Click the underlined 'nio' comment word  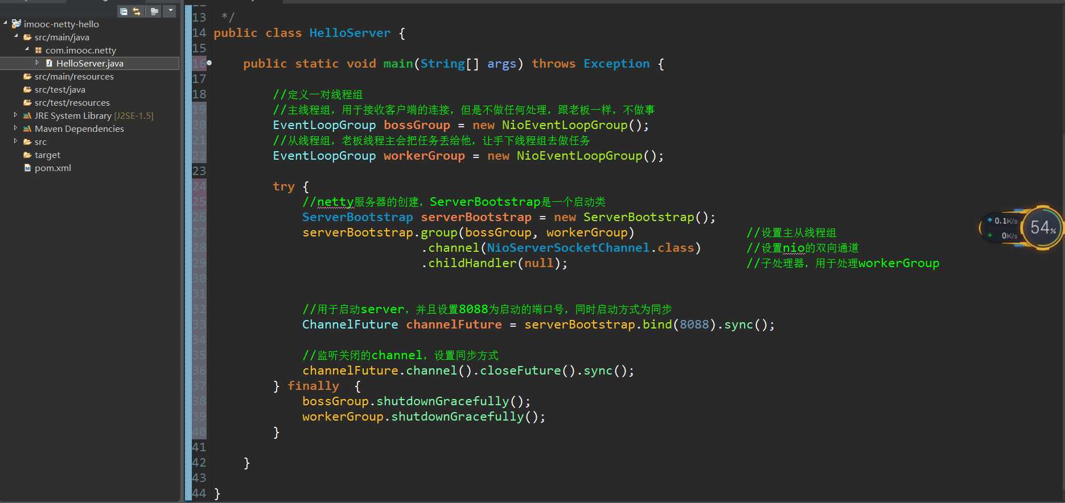tap(793, 248)
